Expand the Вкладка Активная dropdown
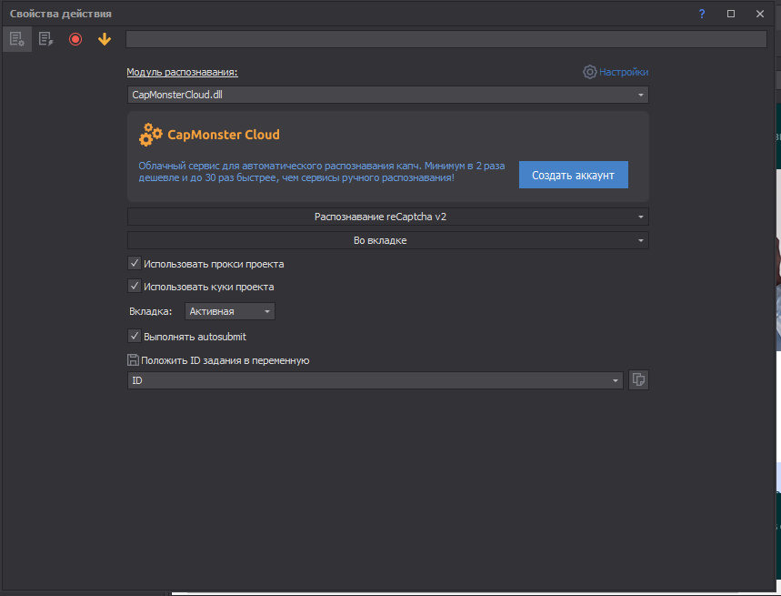Screen dimensions: 781x596 (230, 311)
